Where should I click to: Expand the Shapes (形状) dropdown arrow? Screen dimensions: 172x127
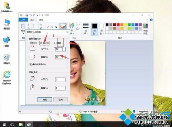point(73,34)
